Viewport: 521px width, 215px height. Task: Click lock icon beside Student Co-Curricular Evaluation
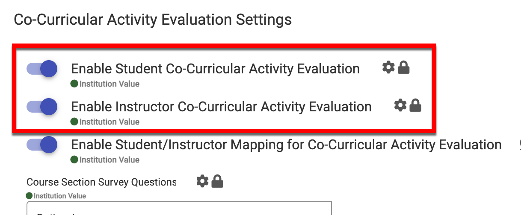click(x=403, y=67)
